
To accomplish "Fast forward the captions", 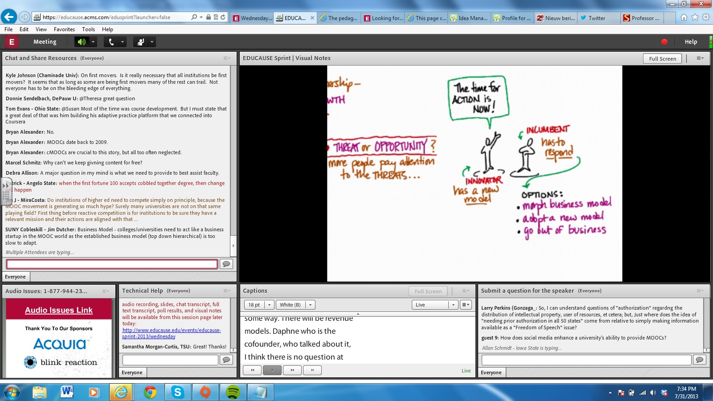I will click(x=292, y=370).
